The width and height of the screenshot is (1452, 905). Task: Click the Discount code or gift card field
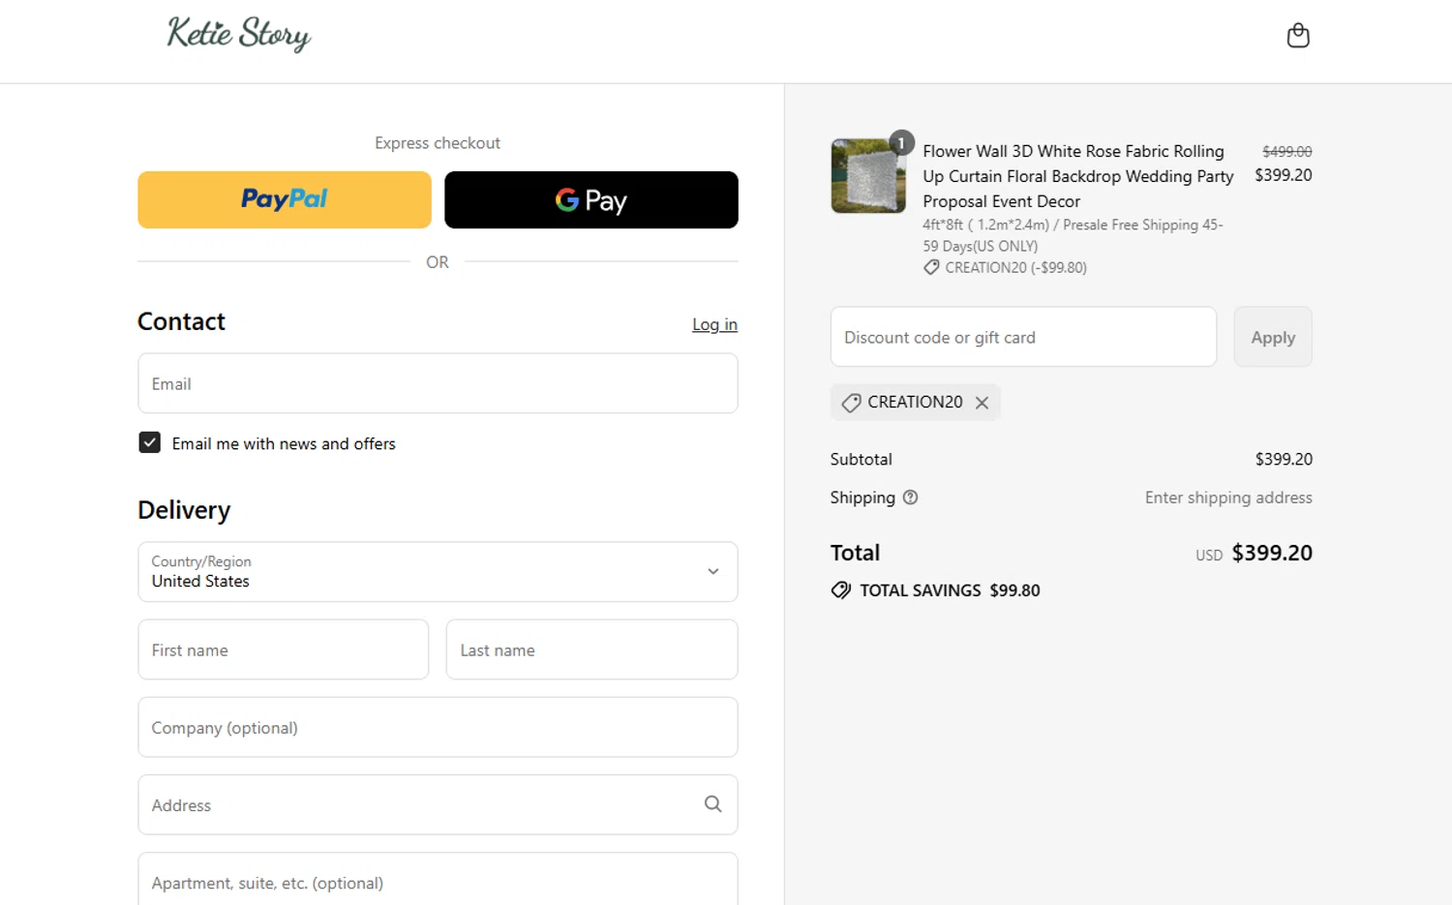[1023, 337]
